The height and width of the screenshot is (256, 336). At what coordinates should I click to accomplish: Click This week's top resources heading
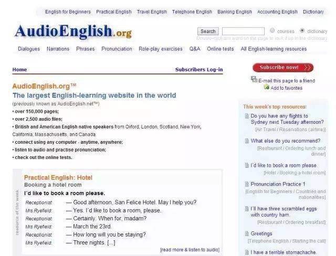pyautogui.click(x=275, y=106)
